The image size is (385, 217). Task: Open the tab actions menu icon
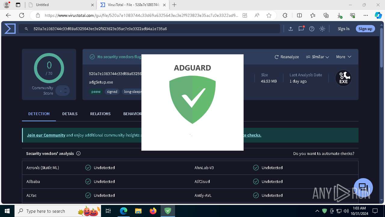click(x=18, y=5)
